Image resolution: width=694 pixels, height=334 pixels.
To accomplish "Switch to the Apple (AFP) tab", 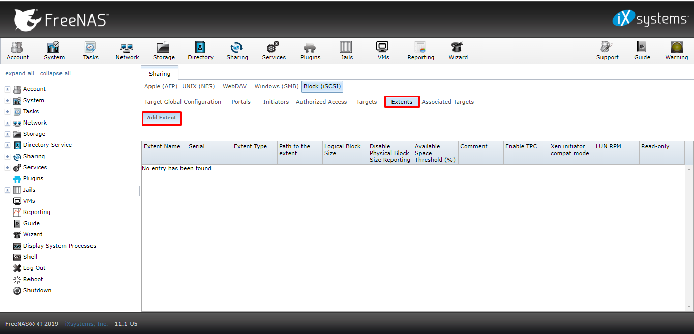I will click(x=161, y=86).
